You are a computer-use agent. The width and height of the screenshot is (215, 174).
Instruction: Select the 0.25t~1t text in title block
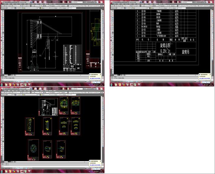tap(165, 51)
